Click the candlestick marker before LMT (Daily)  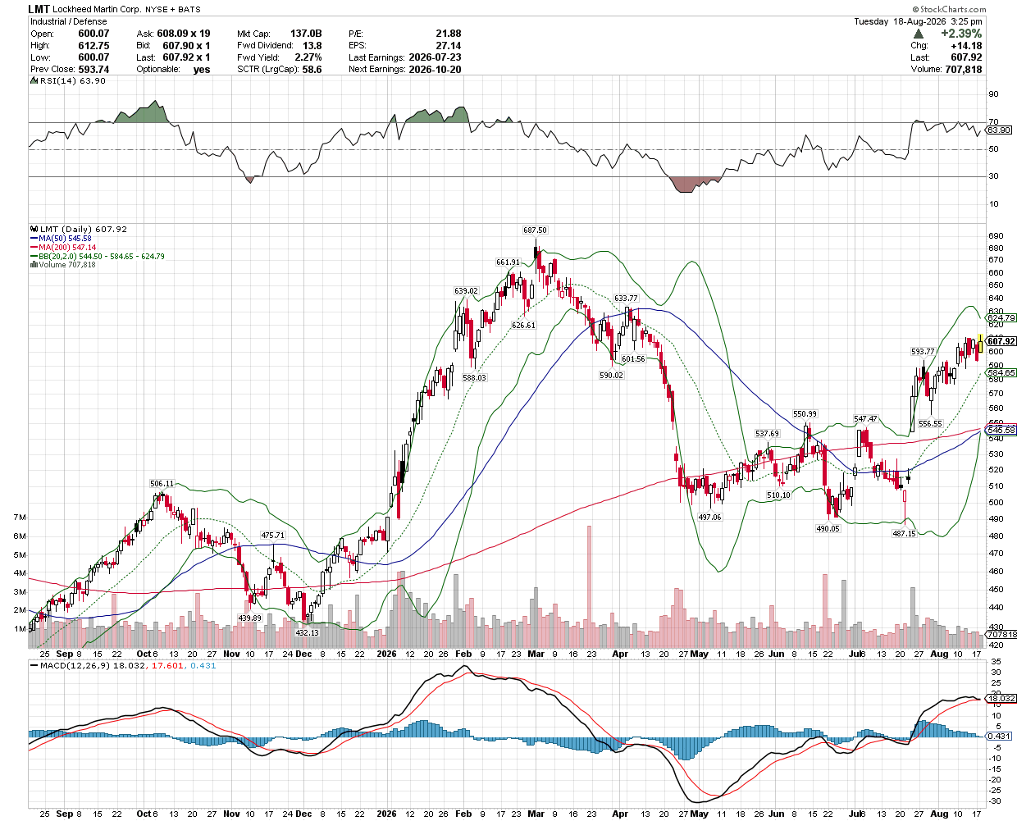pyautogui.click(x=34, y=230)
